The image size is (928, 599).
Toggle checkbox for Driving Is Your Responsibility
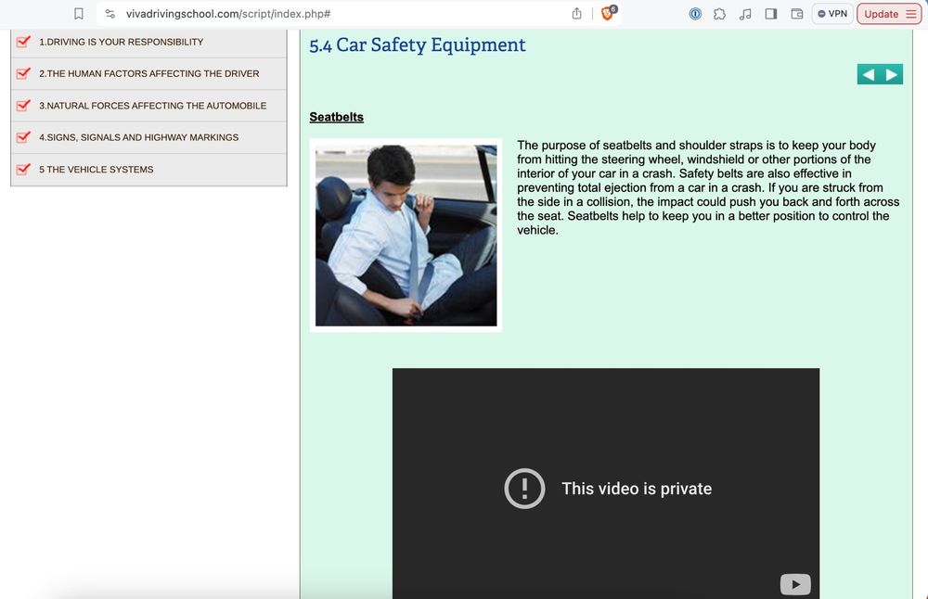24,42
